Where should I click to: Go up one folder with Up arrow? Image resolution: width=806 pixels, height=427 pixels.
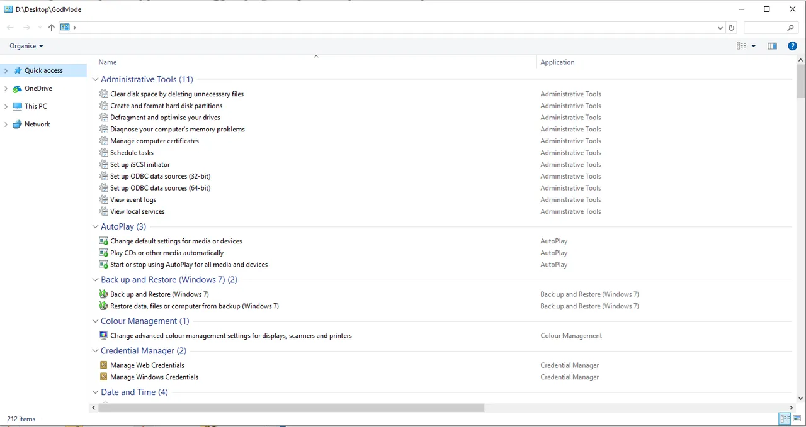52,28
